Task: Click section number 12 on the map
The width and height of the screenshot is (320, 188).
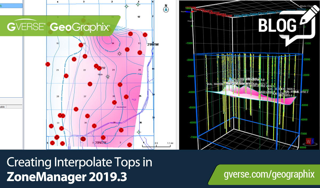Action: 138,17
